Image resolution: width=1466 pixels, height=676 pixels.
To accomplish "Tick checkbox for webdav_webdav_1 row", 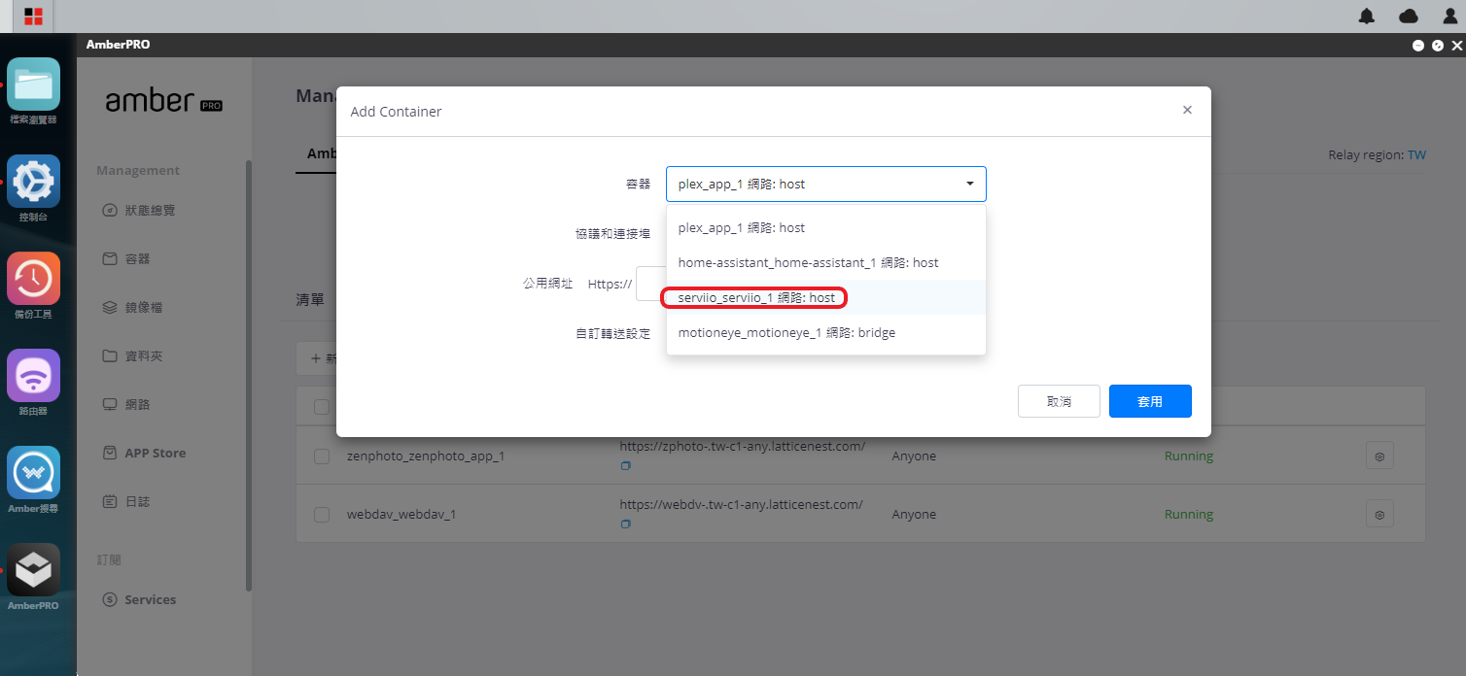I will pos(322,515).
